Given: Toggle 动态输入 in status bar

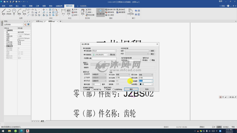Looking at the screenshot, I should coord(226,127).
